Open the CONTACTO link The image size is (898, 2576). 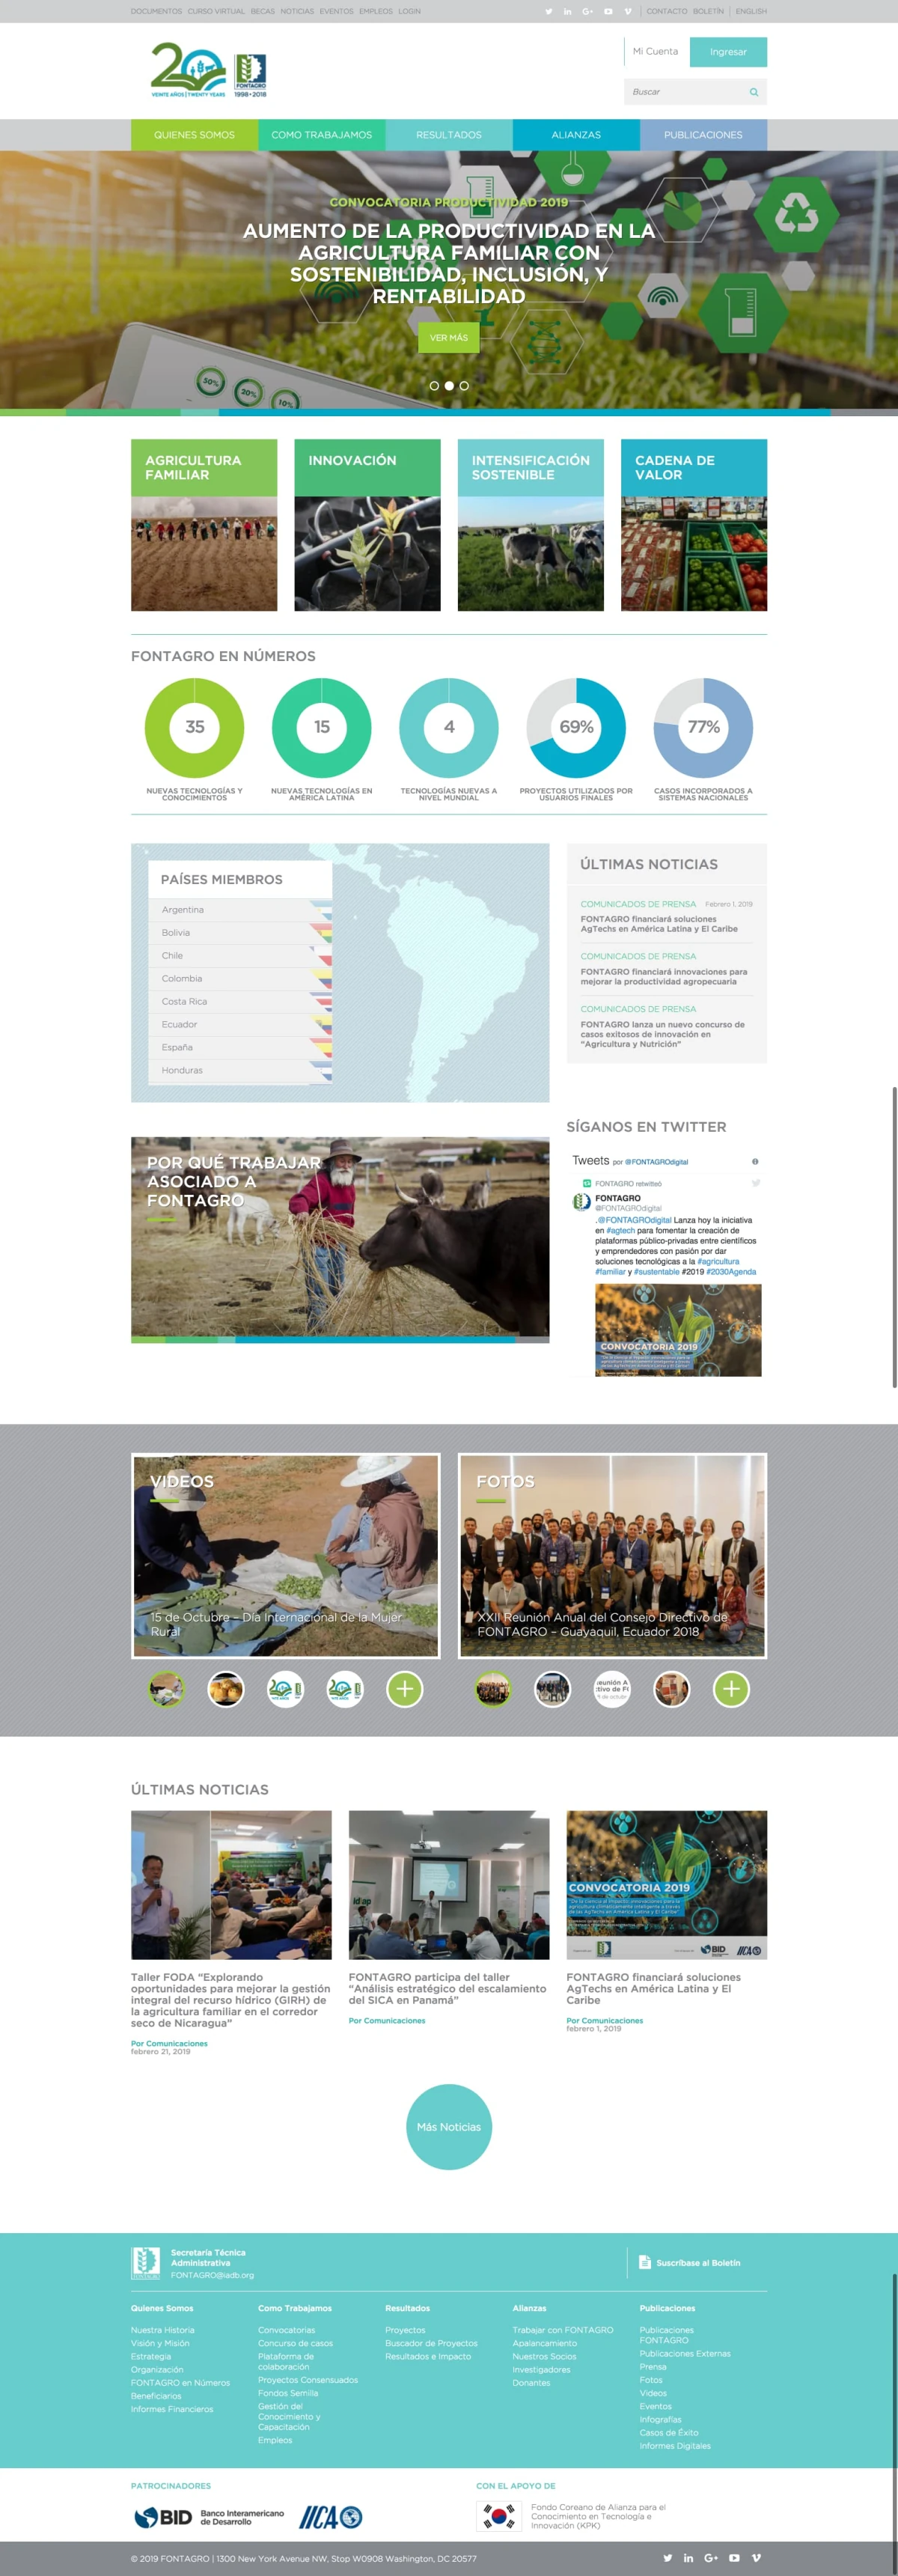[666, 11]
